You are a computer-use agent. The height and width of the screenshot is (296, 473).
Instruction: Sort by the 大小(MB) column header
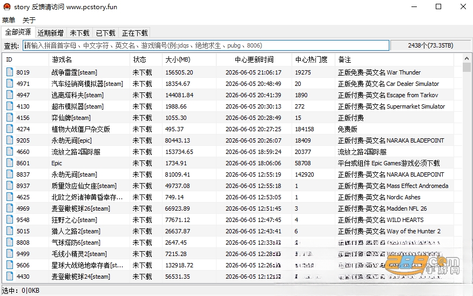click(189, 60)
